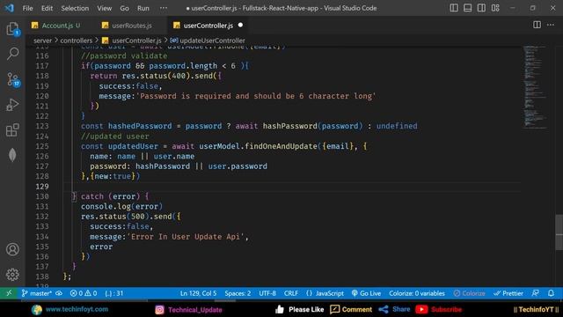The height and width of the screenshot is (317, 563).
Task: Switch to the userRoutes.js tab
Action: pos(127,26)
